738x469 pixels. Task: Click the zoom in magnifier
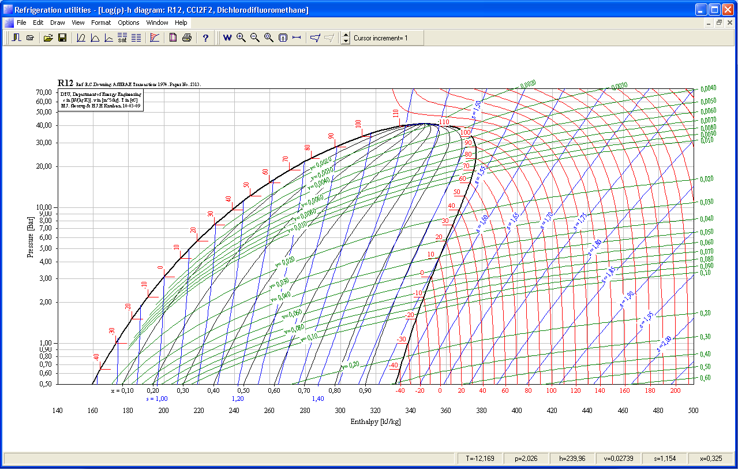tap(241, 38)
